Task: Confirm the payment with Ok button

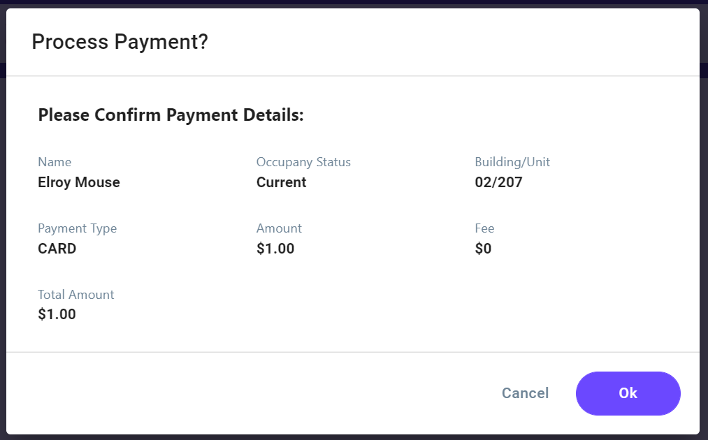Action: click(x=628, y=393)
